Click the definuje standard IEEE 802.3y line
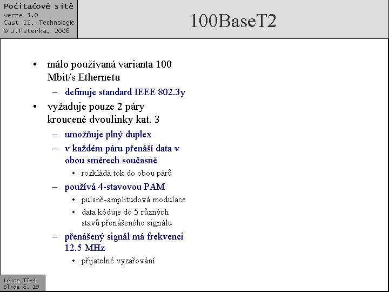Viewport: 389px width, 292px height. (x=125, y=92)
